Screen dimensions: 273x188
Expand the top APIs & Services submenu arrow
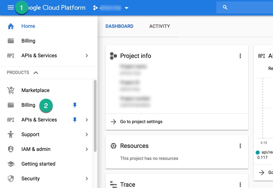tap(87, 56)
